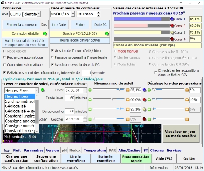Switch to the Nuit tab
The width and height of the screenshot is (204, 171).
(x=17, y=150)
